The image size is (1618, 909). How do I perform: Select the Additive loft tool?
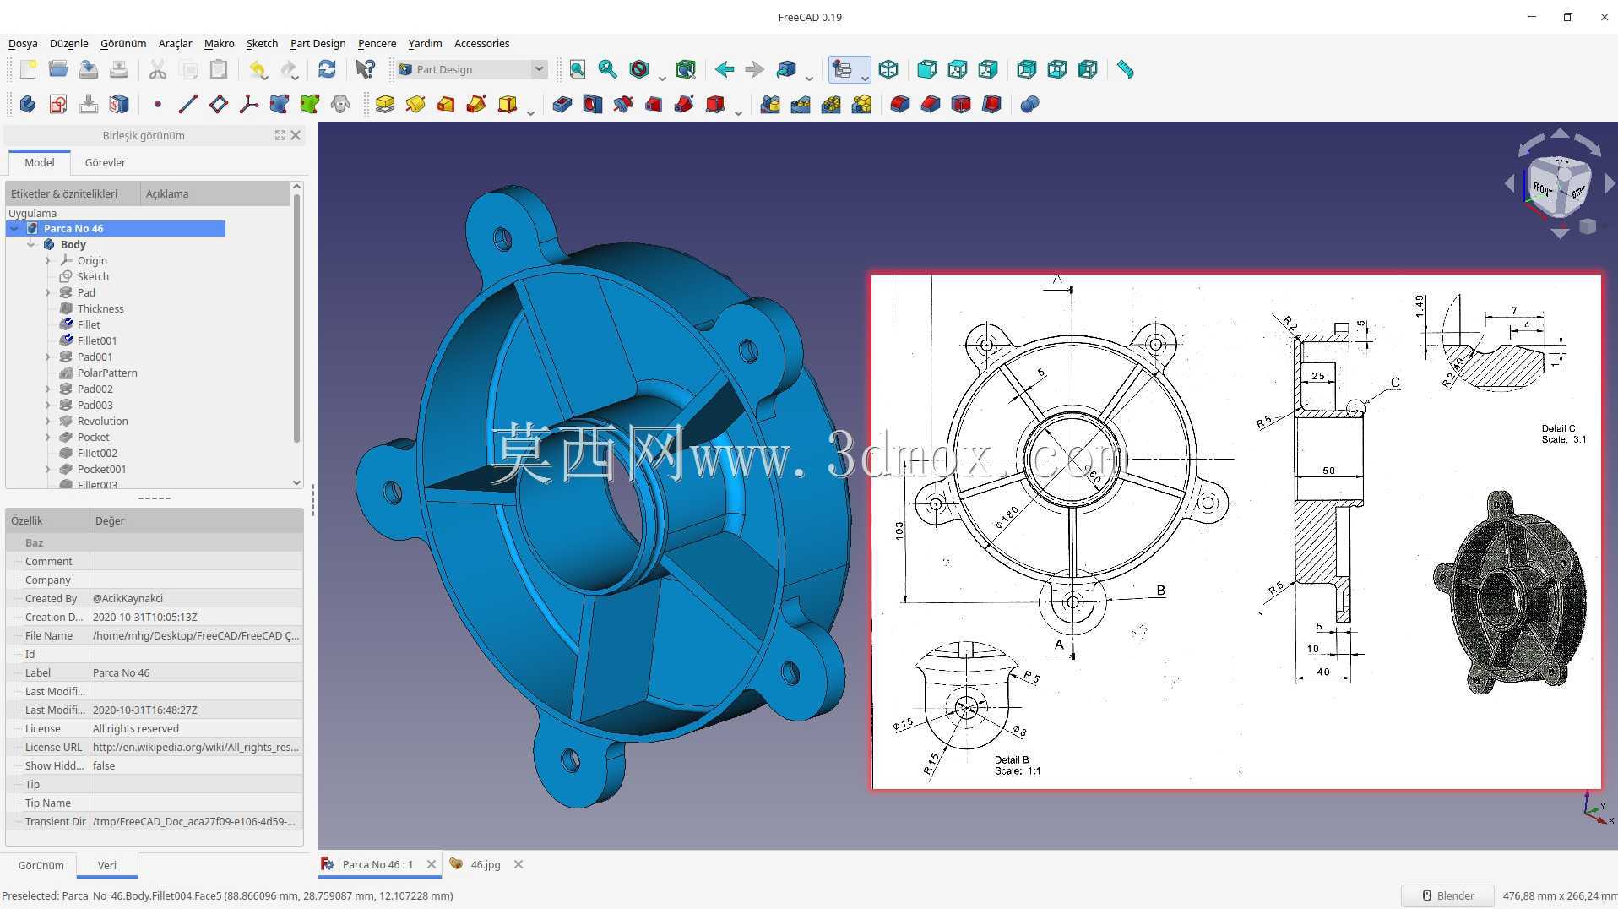pyautogui.click(x=446, y=104)
